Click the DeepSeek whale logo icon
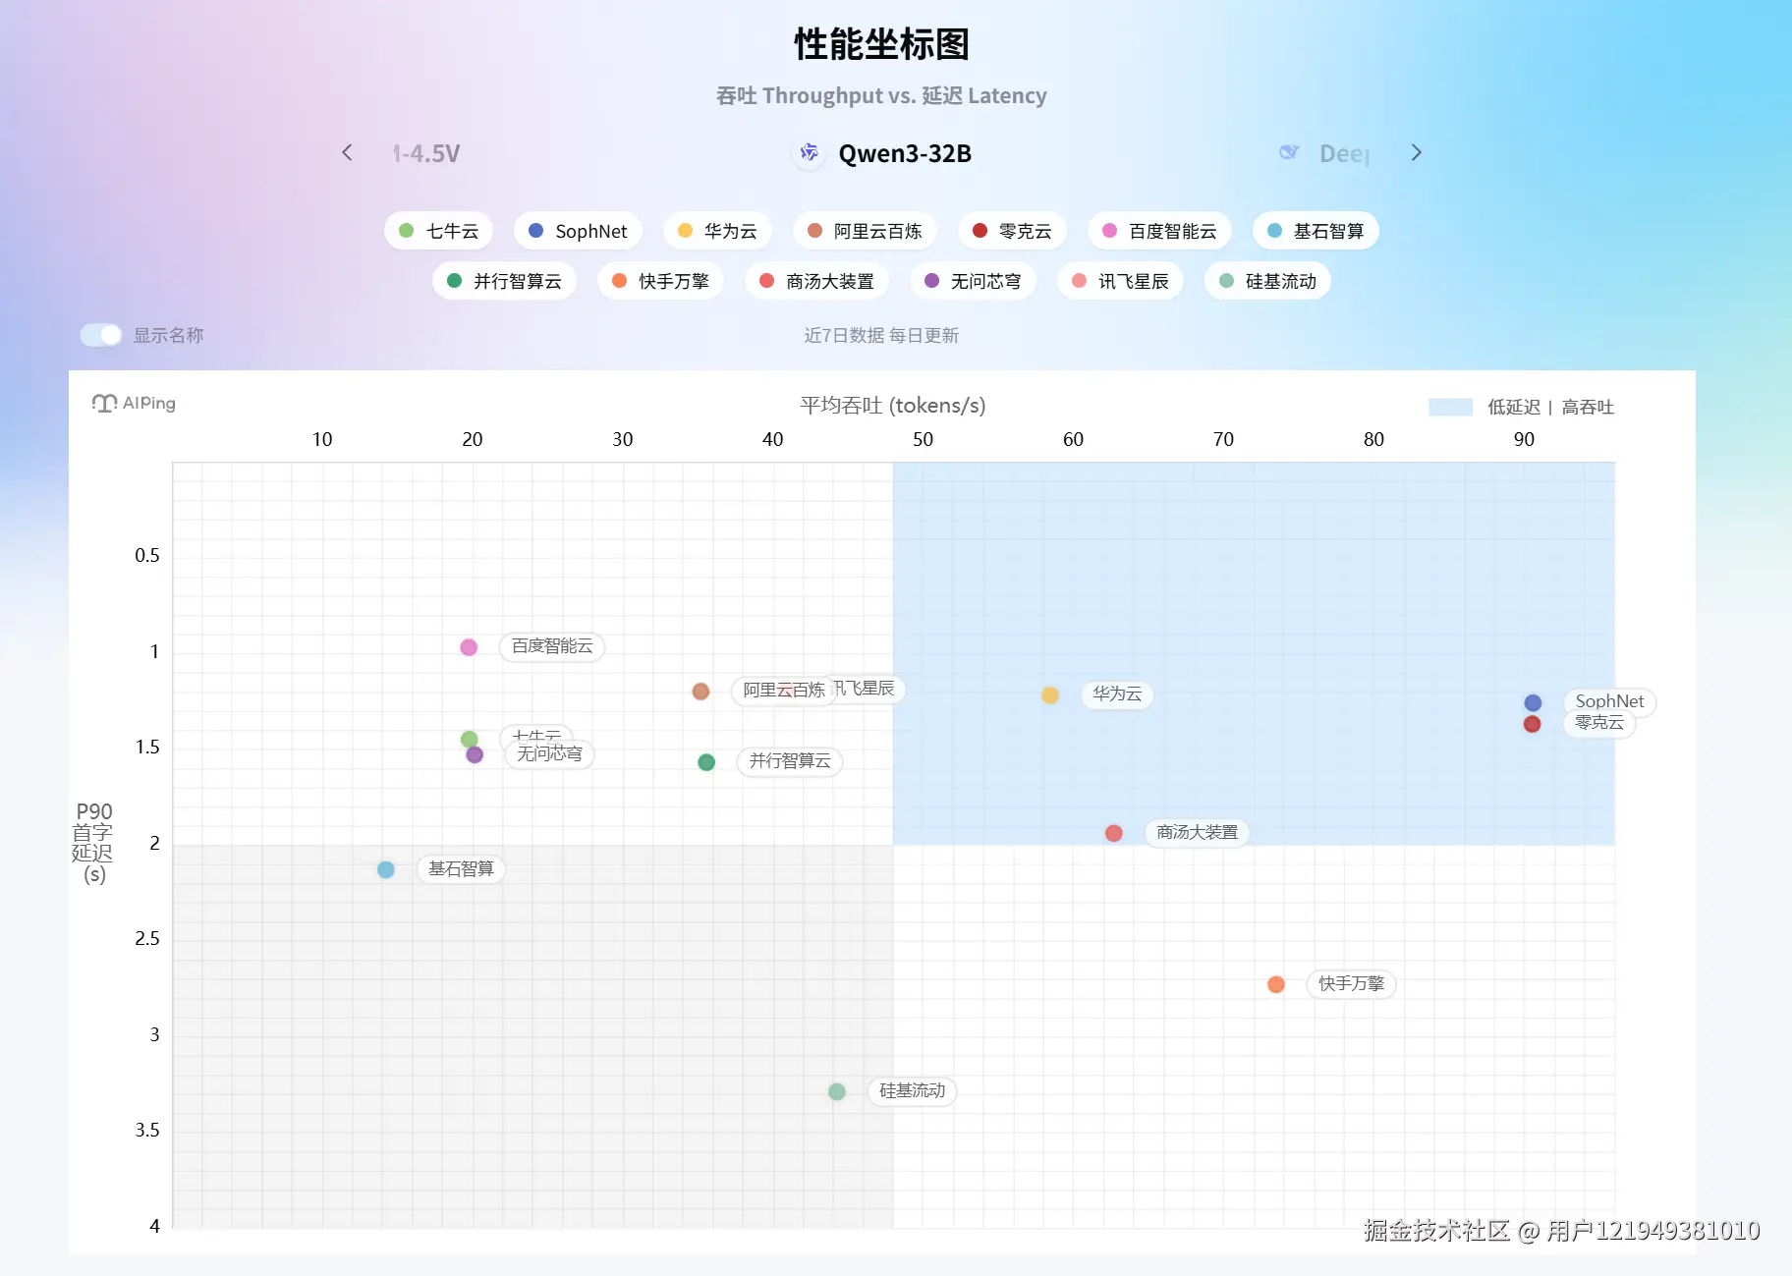Screen dimensions: 1792x1276 [x=1289, y=152]
